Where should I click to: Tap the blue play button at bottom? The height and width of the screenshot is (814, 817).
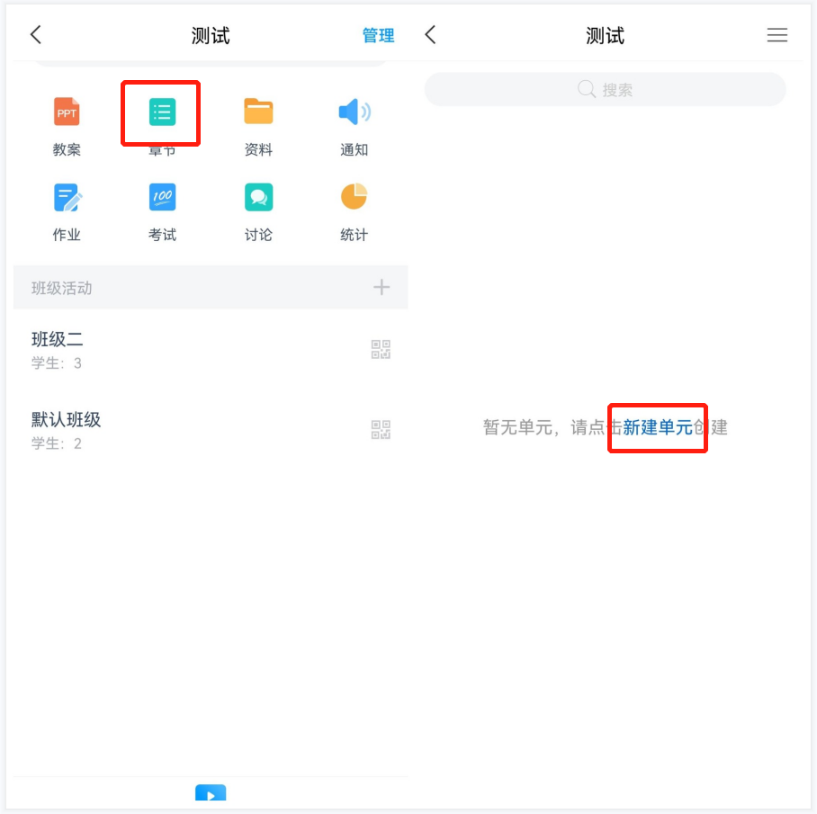pyautogui.click(x=211, y=792)
